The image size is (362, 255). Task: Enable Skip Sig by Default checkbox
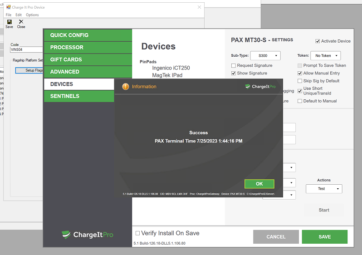point(300,81)
